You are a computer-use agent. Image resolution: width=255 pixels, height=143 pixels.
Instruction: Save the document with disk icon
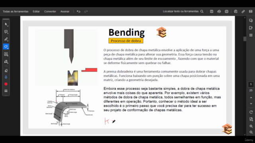[212, 12]
